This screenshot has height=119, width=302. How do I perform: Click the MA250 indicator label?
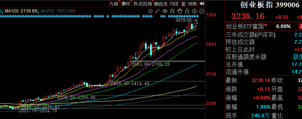(57, 11)
